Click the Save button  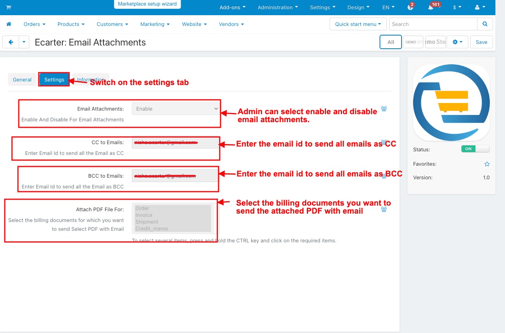point(481,42)
